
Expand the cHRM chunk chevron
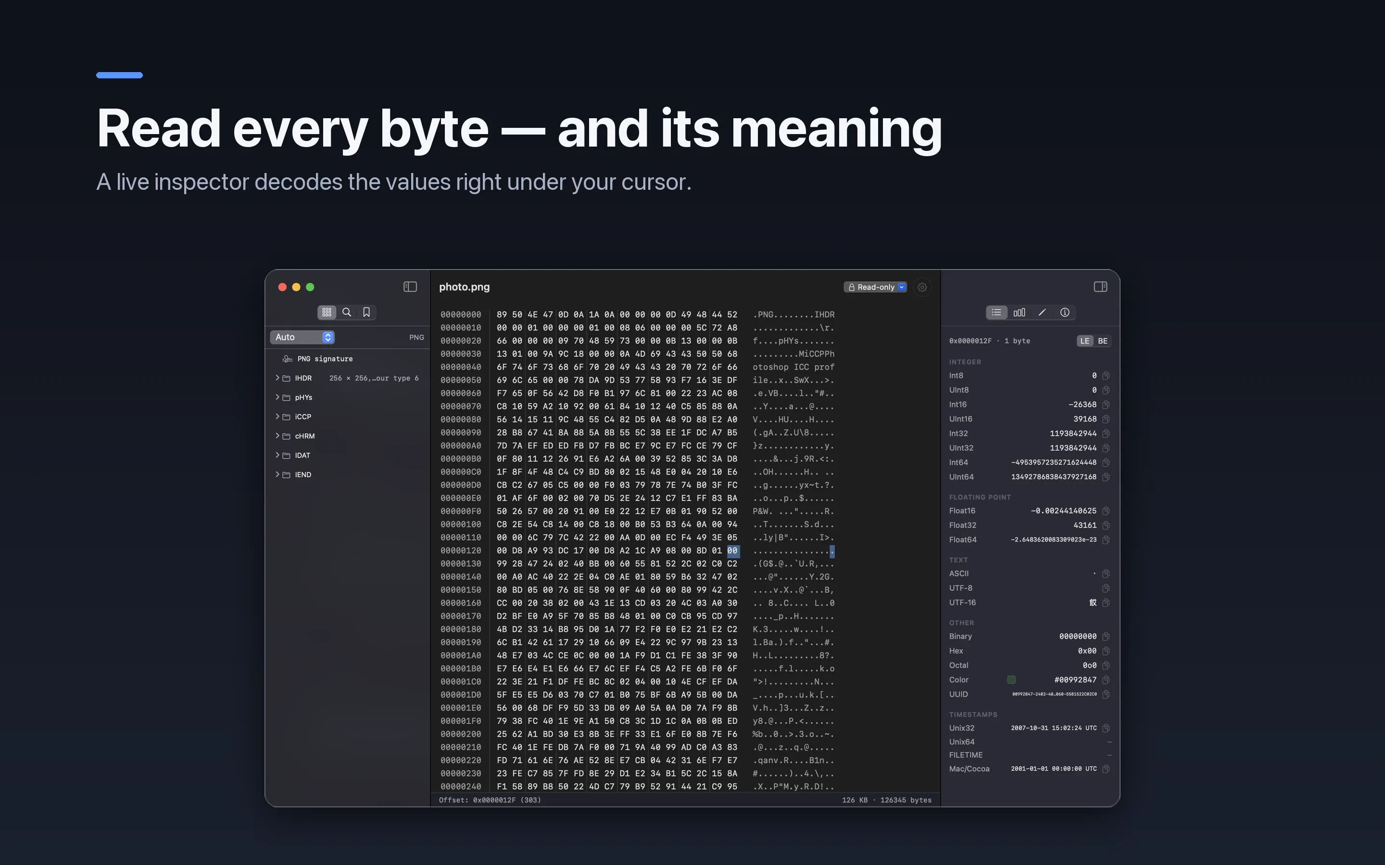click(277, 436)
